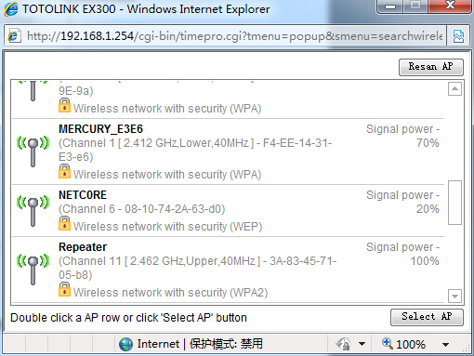Select the NETCORE network name

(x=83, y=195)
